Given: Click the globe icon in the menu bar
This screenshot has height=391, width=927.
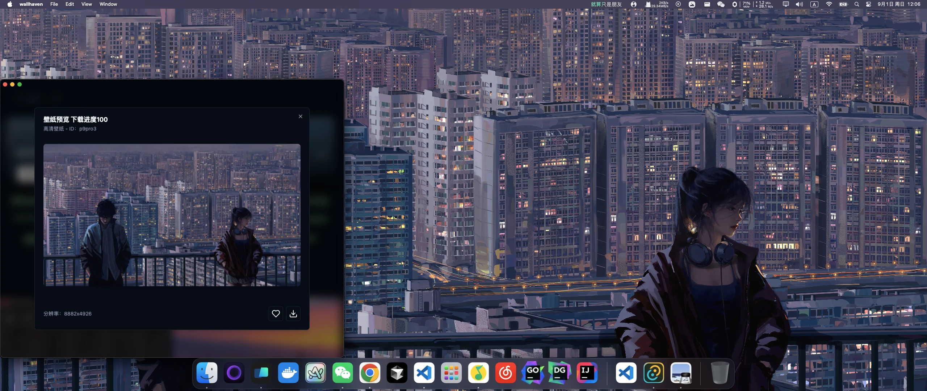Looking at the screenshot, I should [634, 4].
